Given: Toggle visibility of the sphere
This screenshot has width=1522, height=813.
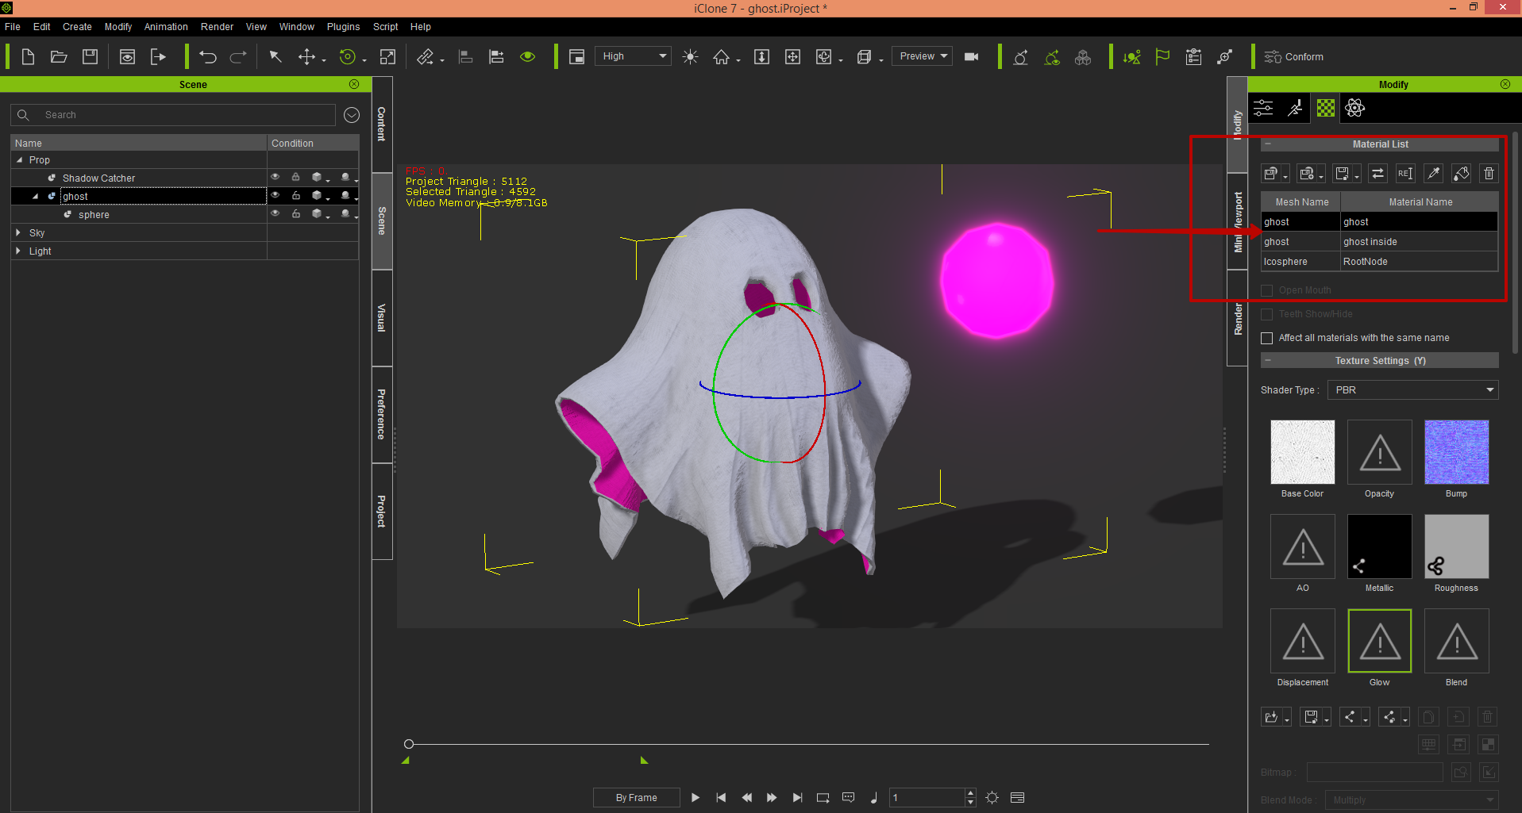Looking at the screenshot, I should (x=275, y=213).
